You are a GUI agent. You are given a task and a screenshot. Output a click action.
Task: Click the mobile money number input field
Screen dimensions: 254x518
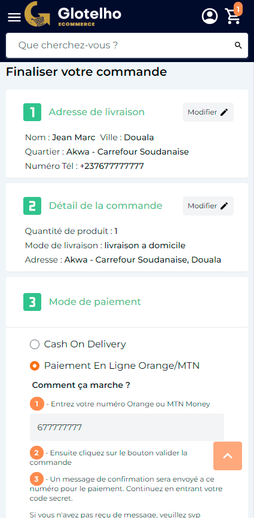[127, 427]
